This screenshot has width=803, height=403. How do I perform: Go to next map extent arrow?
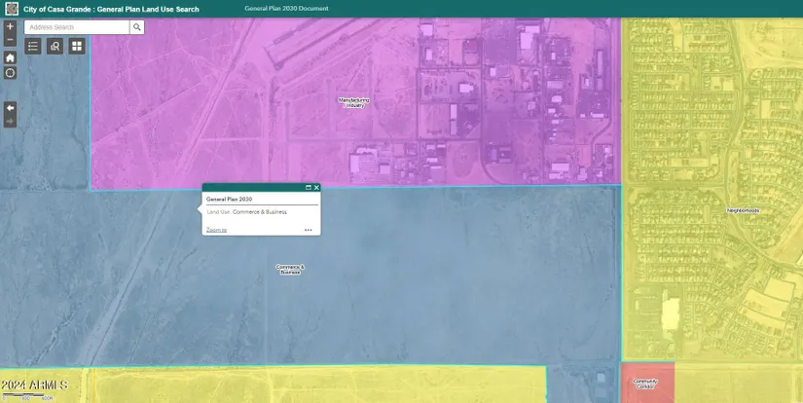(x=10, y=121)
